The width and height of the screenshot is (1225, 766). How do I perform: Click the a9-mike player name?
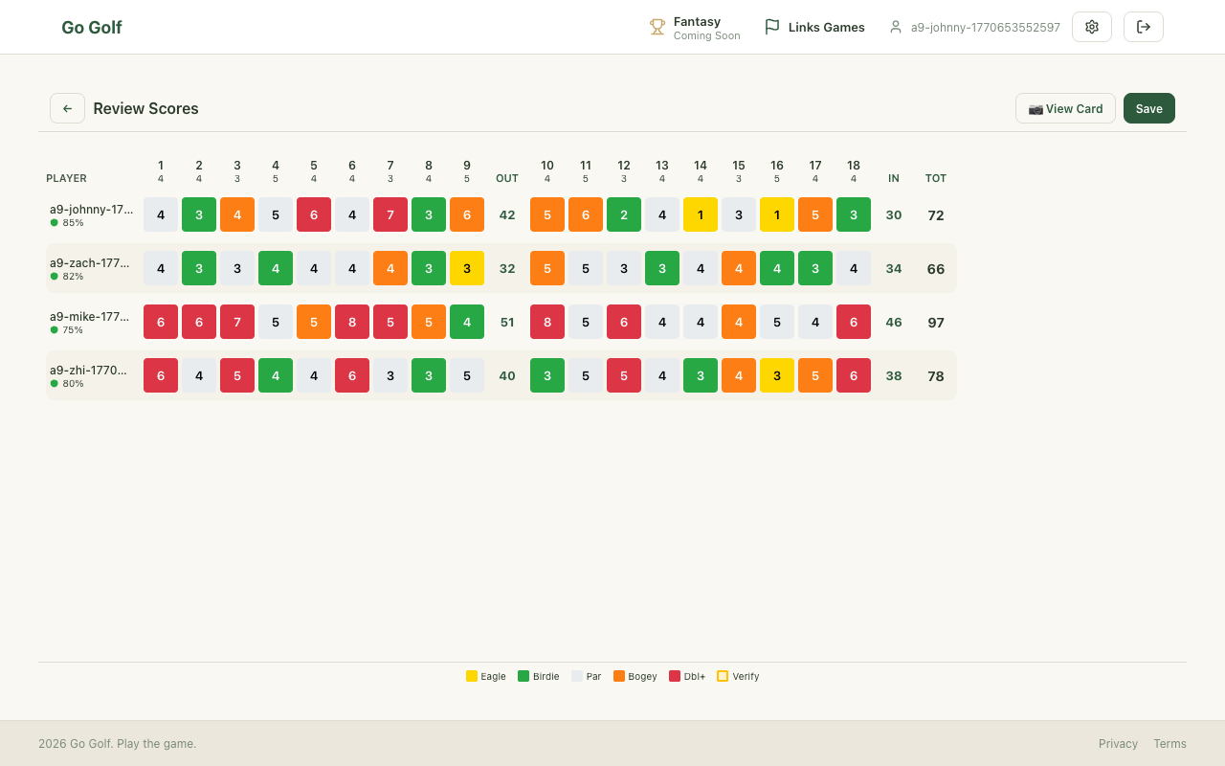(x=89, y=316)
